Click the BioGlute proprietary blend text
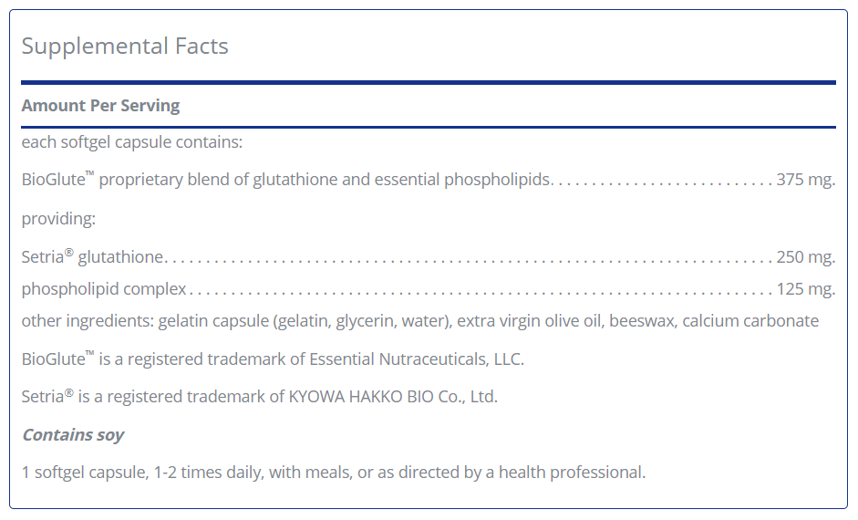 pos(285,180)
